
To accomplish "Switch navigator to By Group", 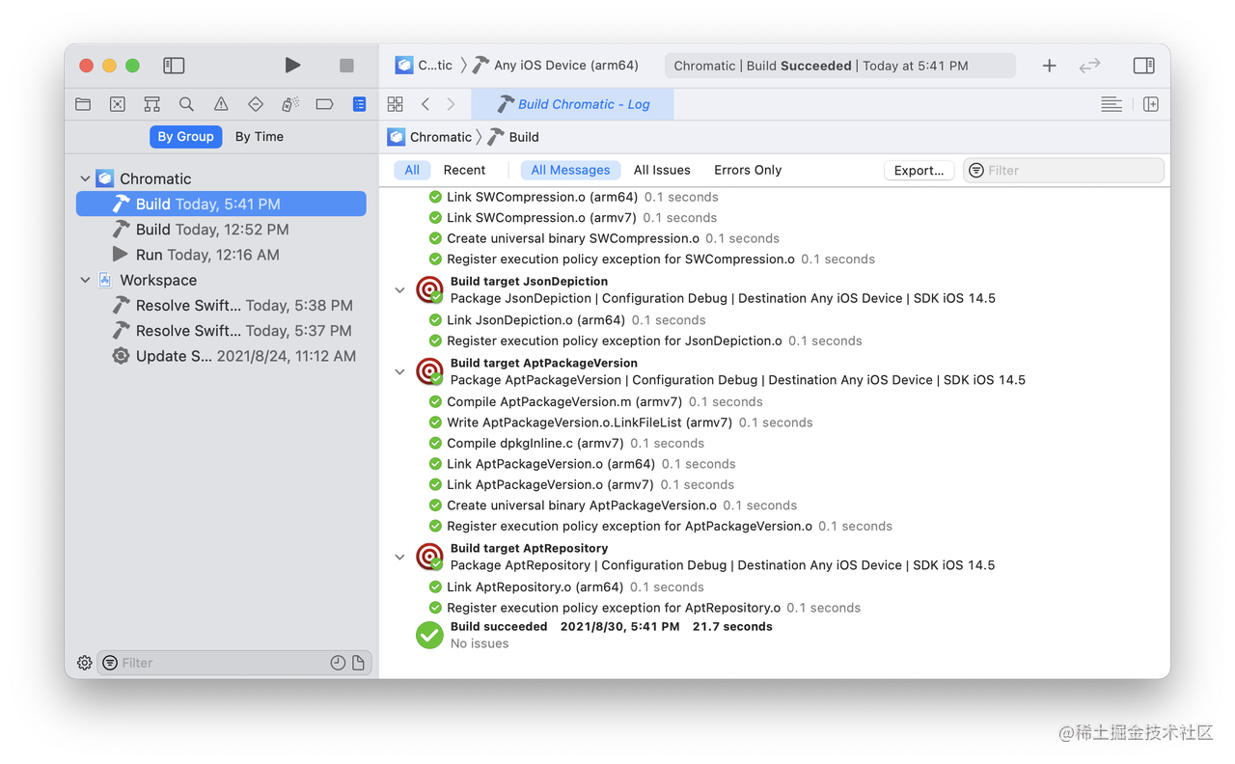I will 185,137.
